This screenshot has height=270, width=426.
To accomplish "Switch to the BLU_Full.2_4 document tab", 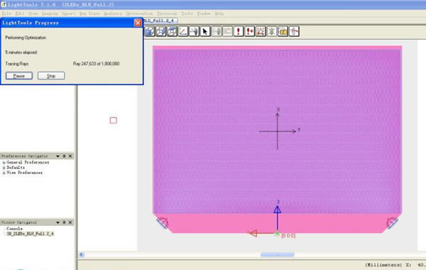I will tap(160, 21).
